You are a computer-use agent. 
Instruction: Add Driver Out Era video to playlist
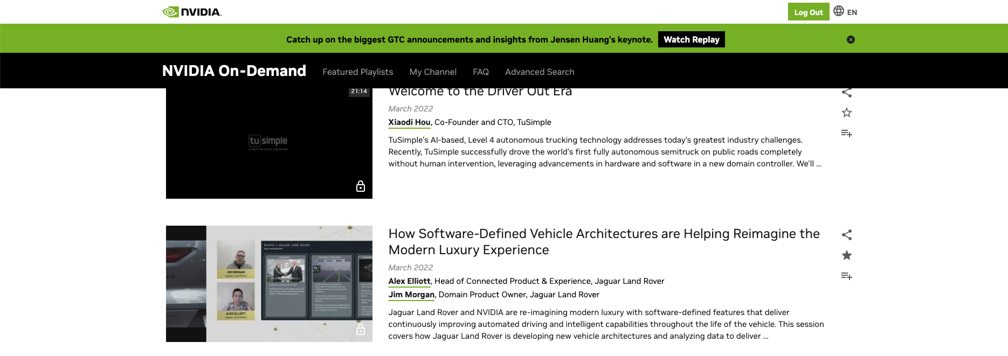847,133
